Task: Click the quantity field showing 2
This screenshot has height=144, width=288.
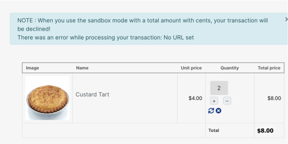Action: click(219, 88)
